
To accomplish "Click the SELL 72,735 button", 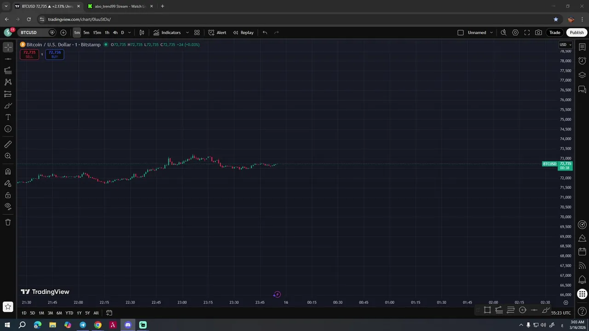I will [29, 54].
